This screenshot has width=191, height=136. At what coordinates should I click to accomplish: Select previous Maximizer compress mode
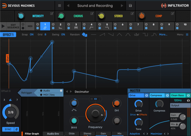coord(164,134)
